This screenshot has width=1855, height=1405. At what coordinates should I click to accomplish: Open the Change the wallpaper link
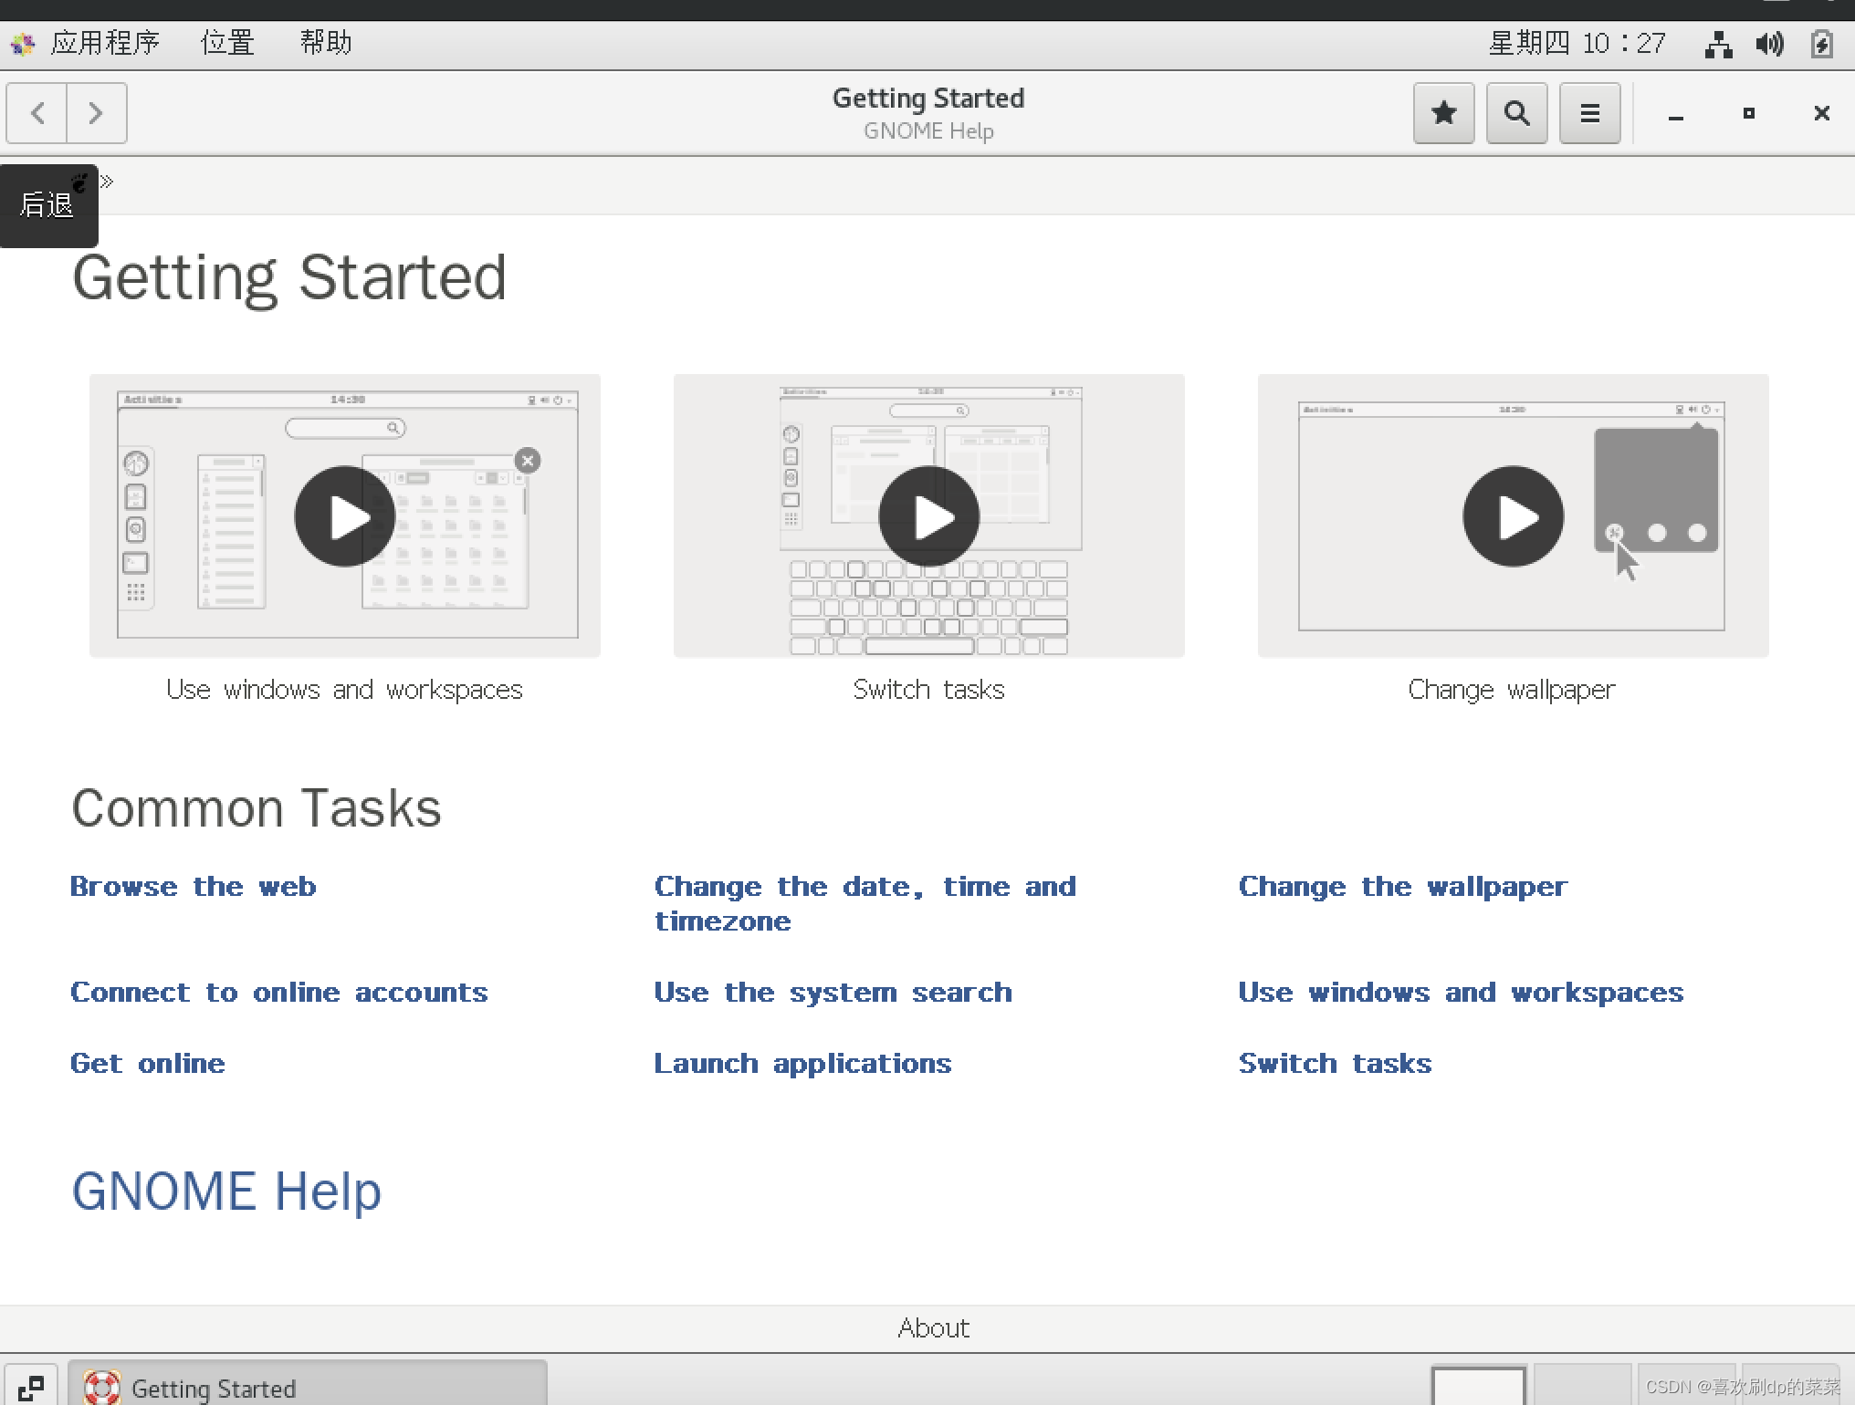[x=1403, y=887]
